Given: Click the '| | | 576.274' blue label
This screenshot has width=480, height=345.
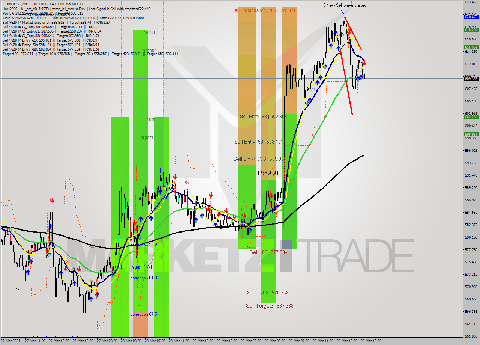Looking at the screenshot, I should point(136,267).
